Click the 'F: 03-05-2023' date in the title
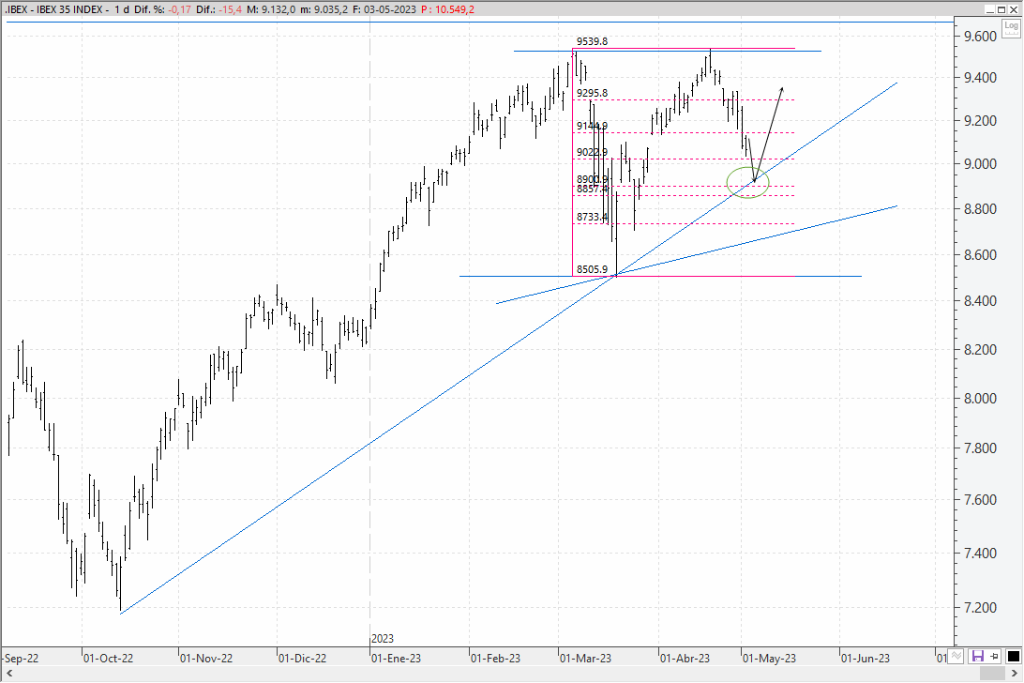1024x683 pixels. (x=384, y=9)
